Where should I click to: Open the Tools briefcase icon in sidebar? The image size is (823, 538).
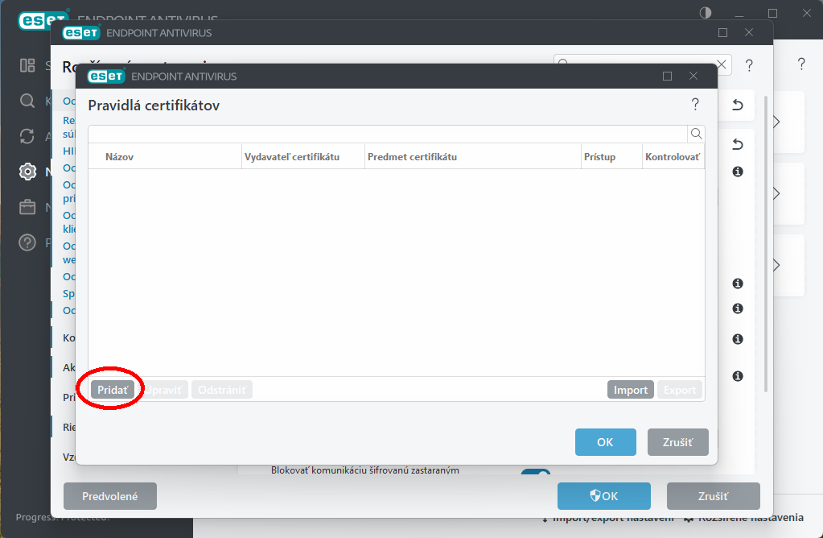[x=28, y=207]
